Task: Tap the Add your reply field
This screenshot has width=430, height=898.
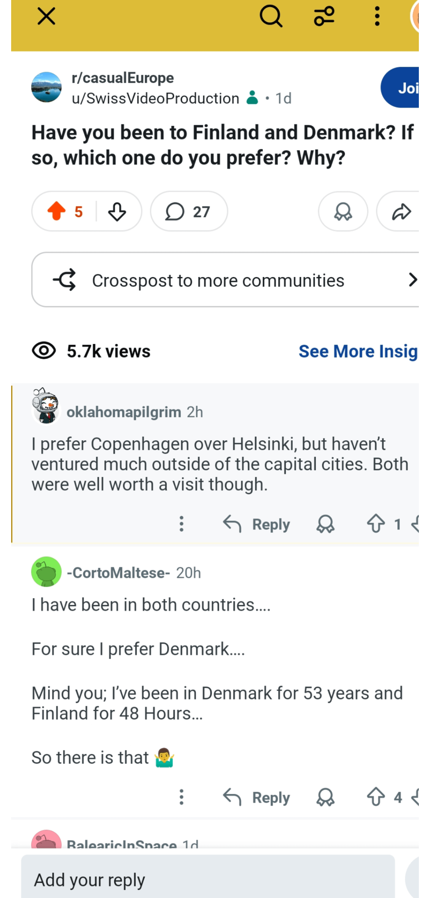Action: pyautogui.click(x=208, y=880)
